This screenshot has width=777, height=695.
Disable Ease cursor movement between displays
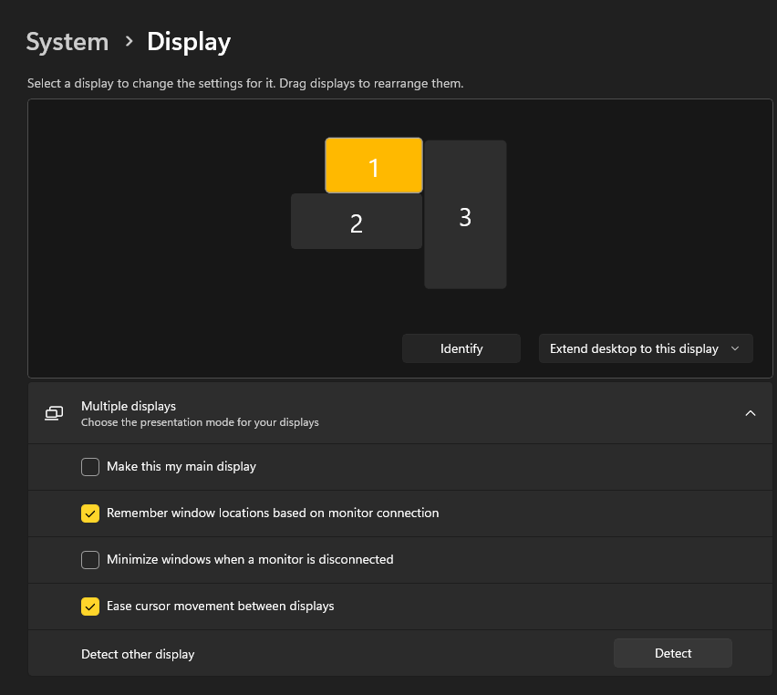pos(90,607)
